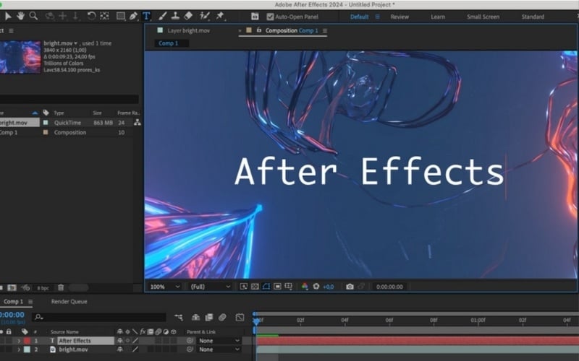This screenshot has height=361, width=579.
Task: Open the Graph Editor icon
Action: tap(240, 317)
